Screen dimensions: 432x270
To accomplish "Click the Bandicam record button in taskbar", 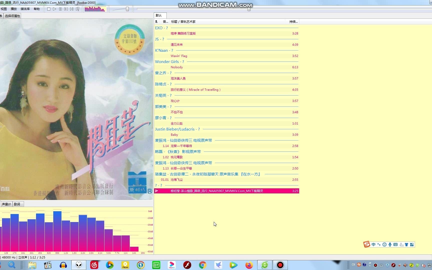I will tap(280, 265).
